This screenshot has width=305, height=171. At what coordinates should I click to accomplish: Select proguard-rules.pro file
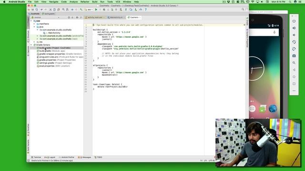coord(60,57)
